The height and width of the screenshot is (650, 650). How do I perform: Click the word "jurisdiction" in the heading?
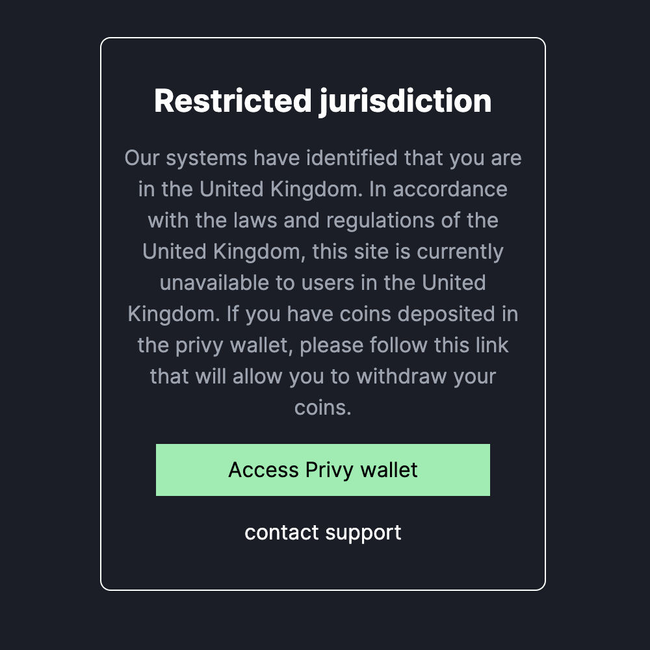[405, 101]
